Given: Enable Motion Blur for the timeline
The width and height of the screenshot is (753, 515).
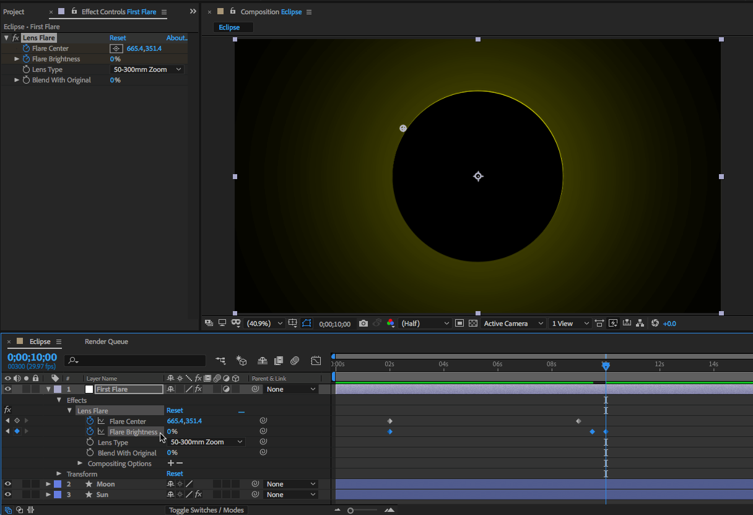Looking at the screenshot, I should coord(295,361).
